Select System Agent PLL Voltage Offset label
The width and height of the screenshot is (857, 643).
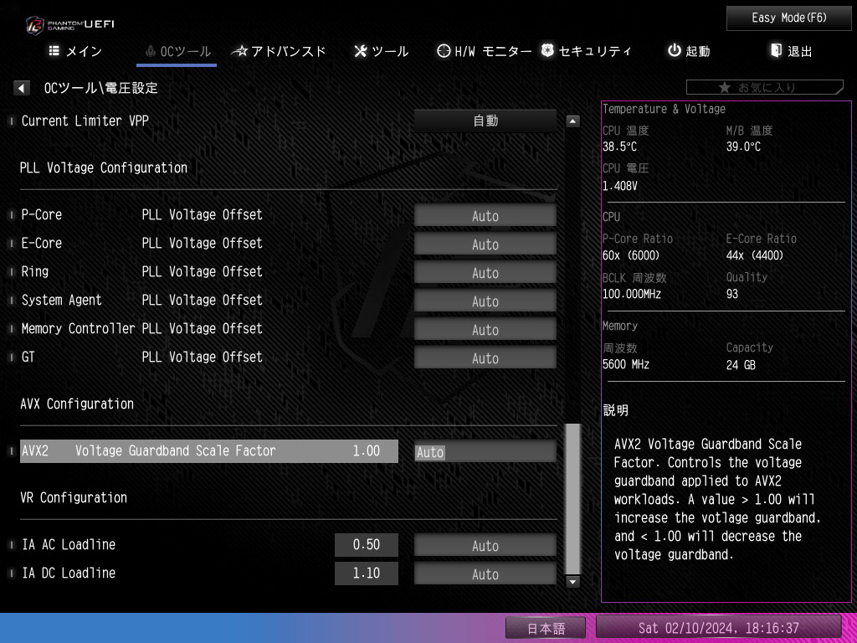pos(141,300)
